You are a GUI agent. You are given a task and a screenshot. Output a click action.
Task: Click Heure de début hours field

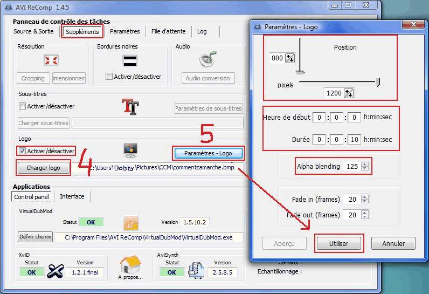319,118
